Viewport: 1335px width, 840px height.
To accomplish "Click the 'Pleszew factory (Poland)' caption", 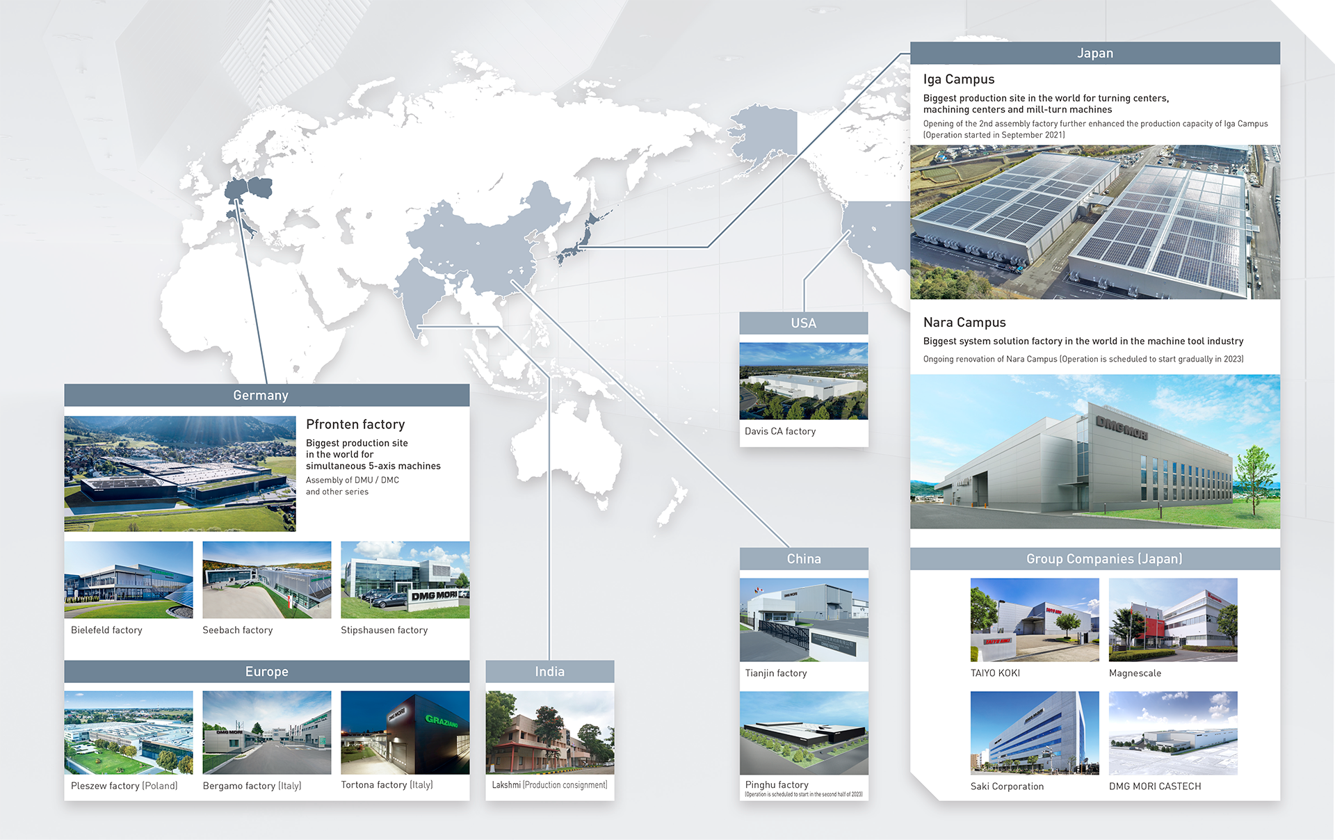I will [x=124, y=786].
